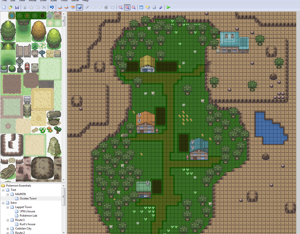Pick the fallen log tile in palette
Viewport: 300px width, 234px height.
click(x=54, y=114)
